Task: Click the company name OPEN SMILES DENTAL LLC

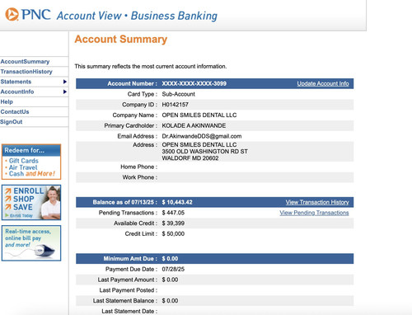Action: click(199, 115)
